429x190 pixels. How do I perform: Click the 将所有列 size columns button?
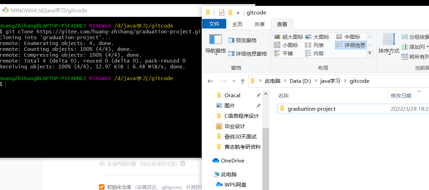click(416, 57)
